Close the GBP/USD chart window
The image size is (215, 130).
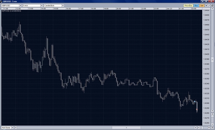211,1
